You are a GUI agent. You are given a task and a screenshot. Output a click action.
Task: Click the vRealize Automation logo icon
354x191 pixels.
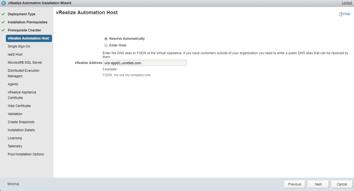tap(4, 3)
